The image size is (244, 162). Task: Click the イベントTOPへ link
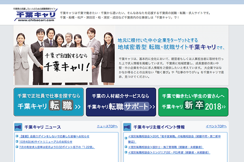(x=216, y=126)
